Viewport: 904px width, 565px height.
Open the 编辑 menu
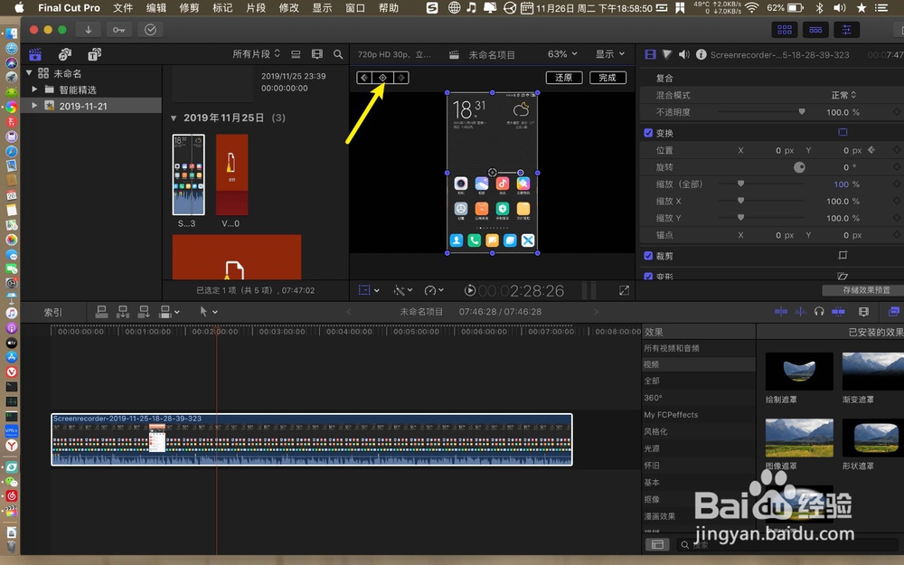point(156,8)
